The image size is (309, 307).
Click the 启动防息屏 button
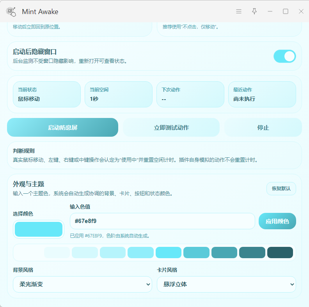(x=63, y=127)
